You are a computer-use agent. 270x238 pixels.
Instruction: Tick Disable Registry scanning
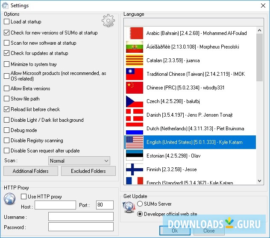[6, 141]
